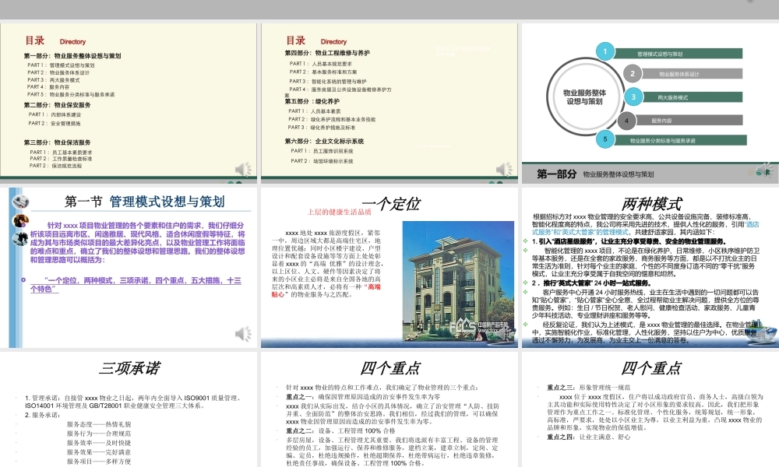Click the line 重点之四: 让业主满意、舒心
Screen dimensions: 779x467
click(x=589, y=437)
